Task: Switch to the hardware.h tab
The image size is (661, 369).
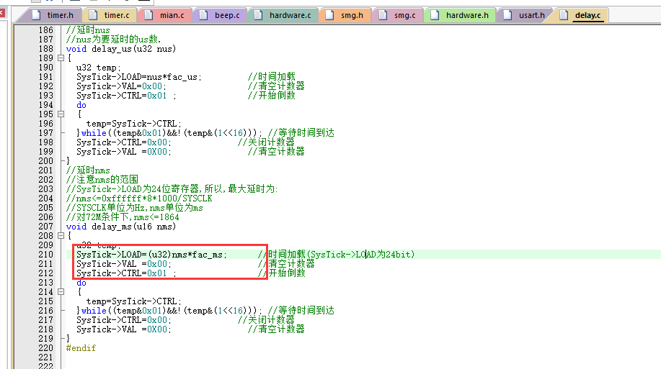Action: point(461,15)
